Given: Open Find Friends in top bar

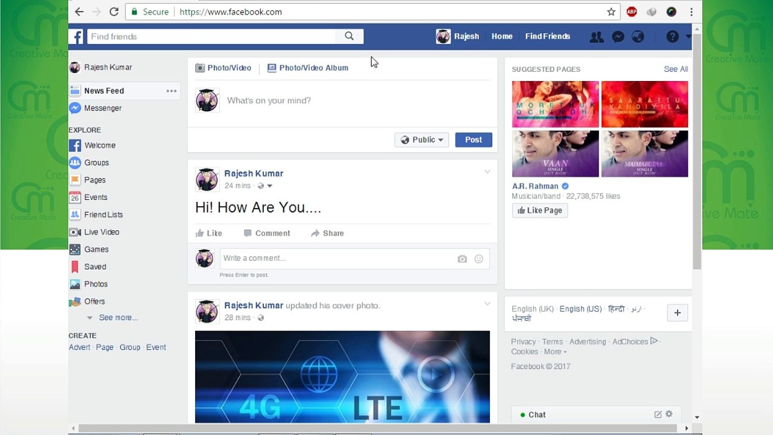Looking at the screenshot, I should [x=548, y=36].
